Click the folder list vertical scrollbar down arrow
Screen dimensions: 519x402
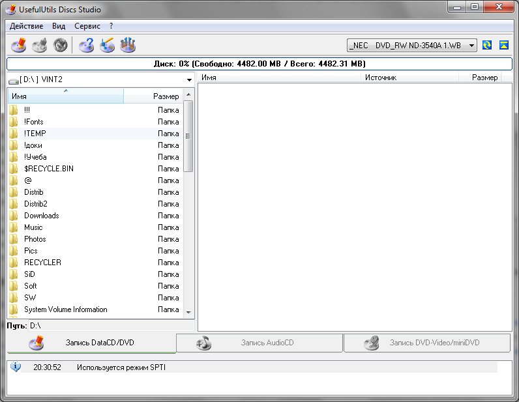coord(188,312)
